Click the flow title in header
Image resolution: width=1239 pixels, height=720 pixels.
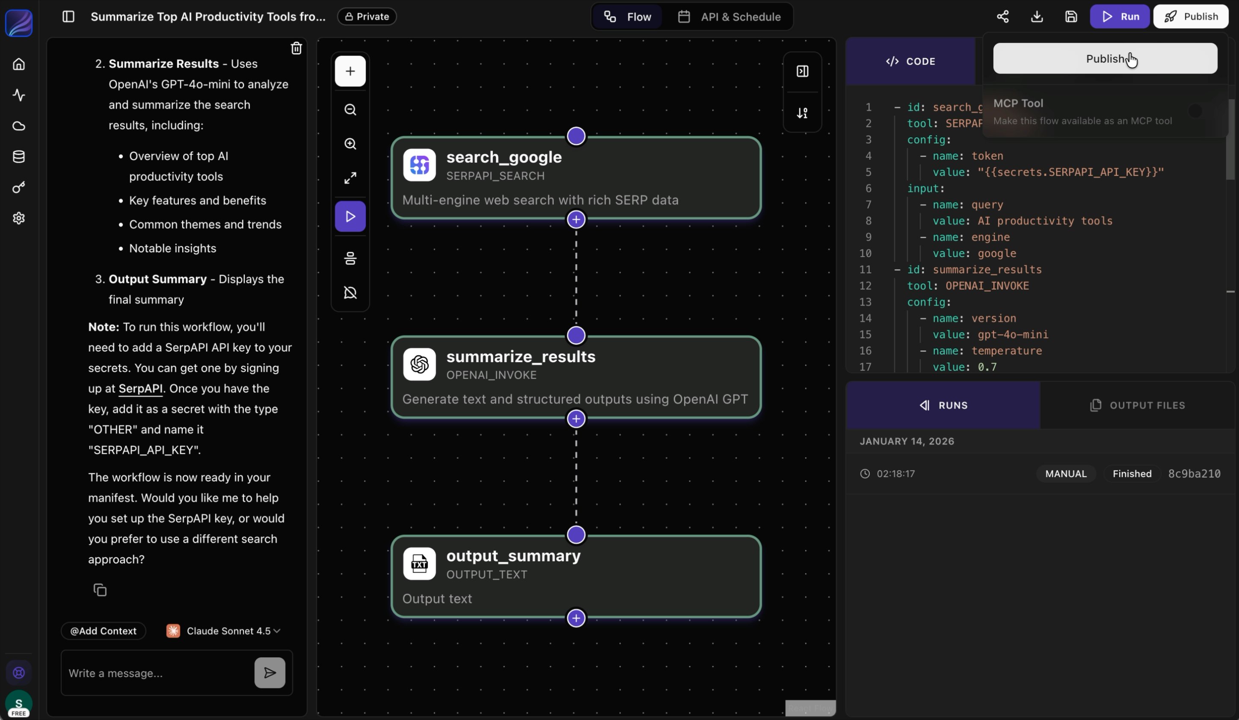208,17
